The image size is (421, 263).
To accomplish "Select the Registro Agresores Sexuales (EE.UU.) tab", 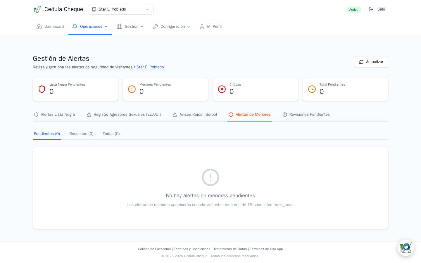I will 124,115.
